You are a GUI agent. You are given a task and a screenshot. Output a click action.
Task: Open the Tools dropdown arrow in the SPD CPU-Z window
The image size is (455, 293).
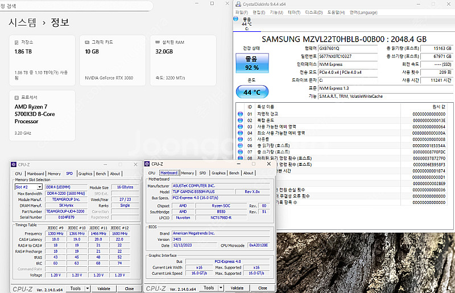tap(88, 288)
